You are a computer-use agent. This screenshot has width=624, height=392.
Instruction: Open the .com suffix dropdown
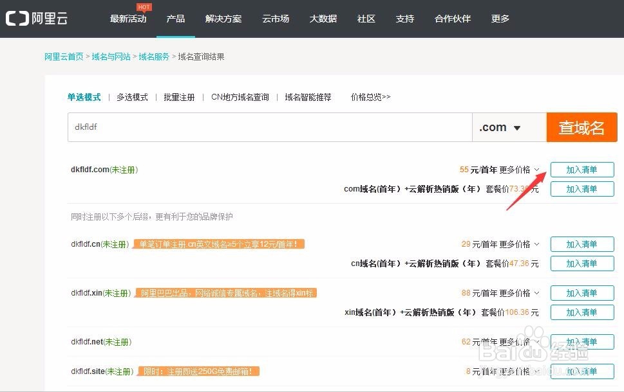coord(509,127)
